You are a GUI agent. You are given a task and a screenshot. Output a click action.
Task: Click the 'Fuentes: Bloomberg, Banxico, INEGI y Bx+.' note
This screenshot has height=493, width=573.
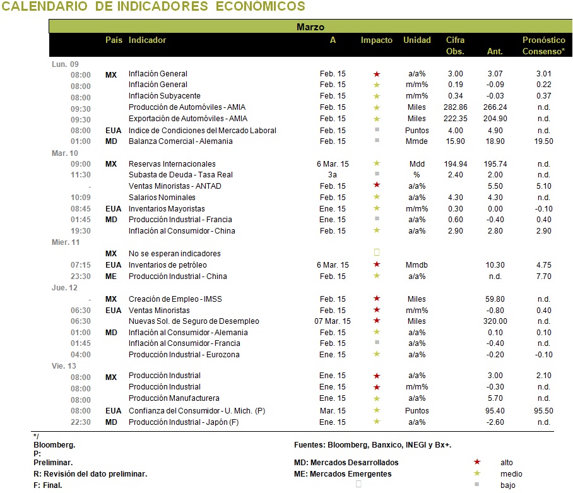(373, 445)
